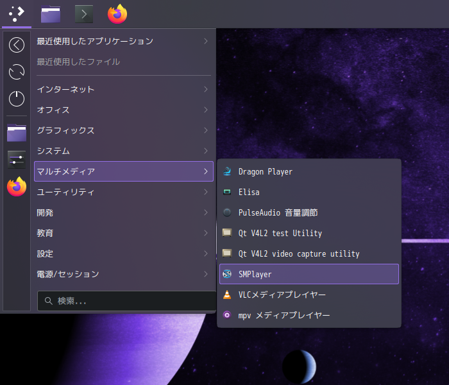Viewport: 449px width, 385px height.
Task: Open the 電源/セッション category
Action: (x=124, y=274)
